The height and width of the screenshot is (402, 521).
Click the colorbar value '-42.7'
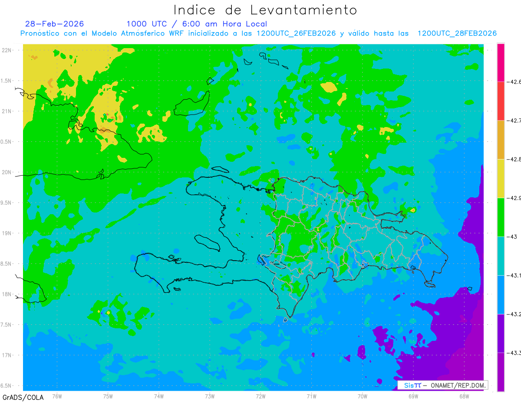[x=514, y=120]
